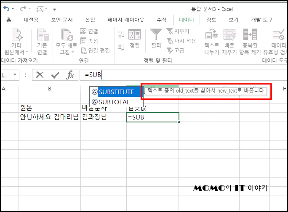Image resolution: width=288 pixels, height=212 pixels.
Task: Open the 고급 advanced filter
Action: (176, 50)
